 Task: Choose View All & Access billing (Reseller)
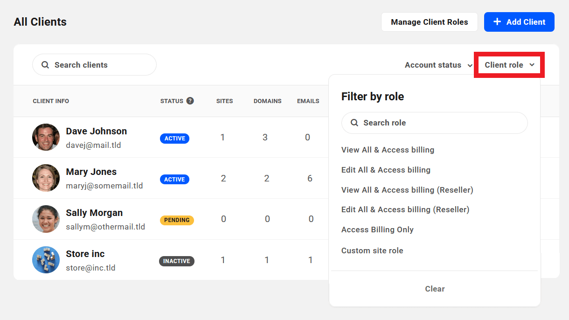407,190
